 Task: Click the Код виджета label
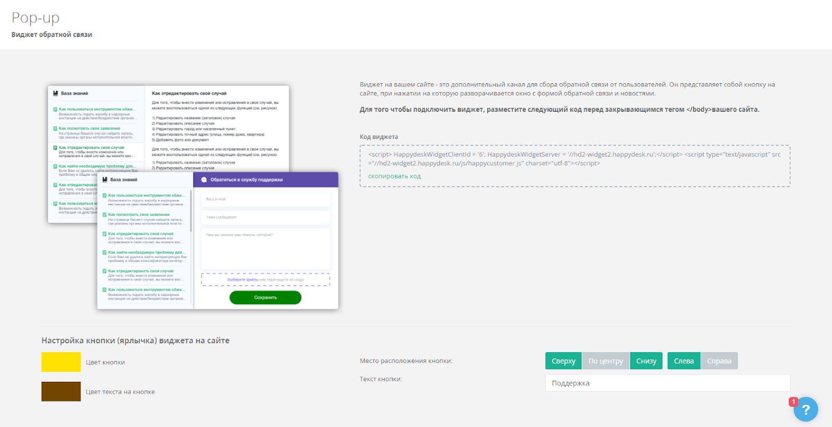point(379,137)
